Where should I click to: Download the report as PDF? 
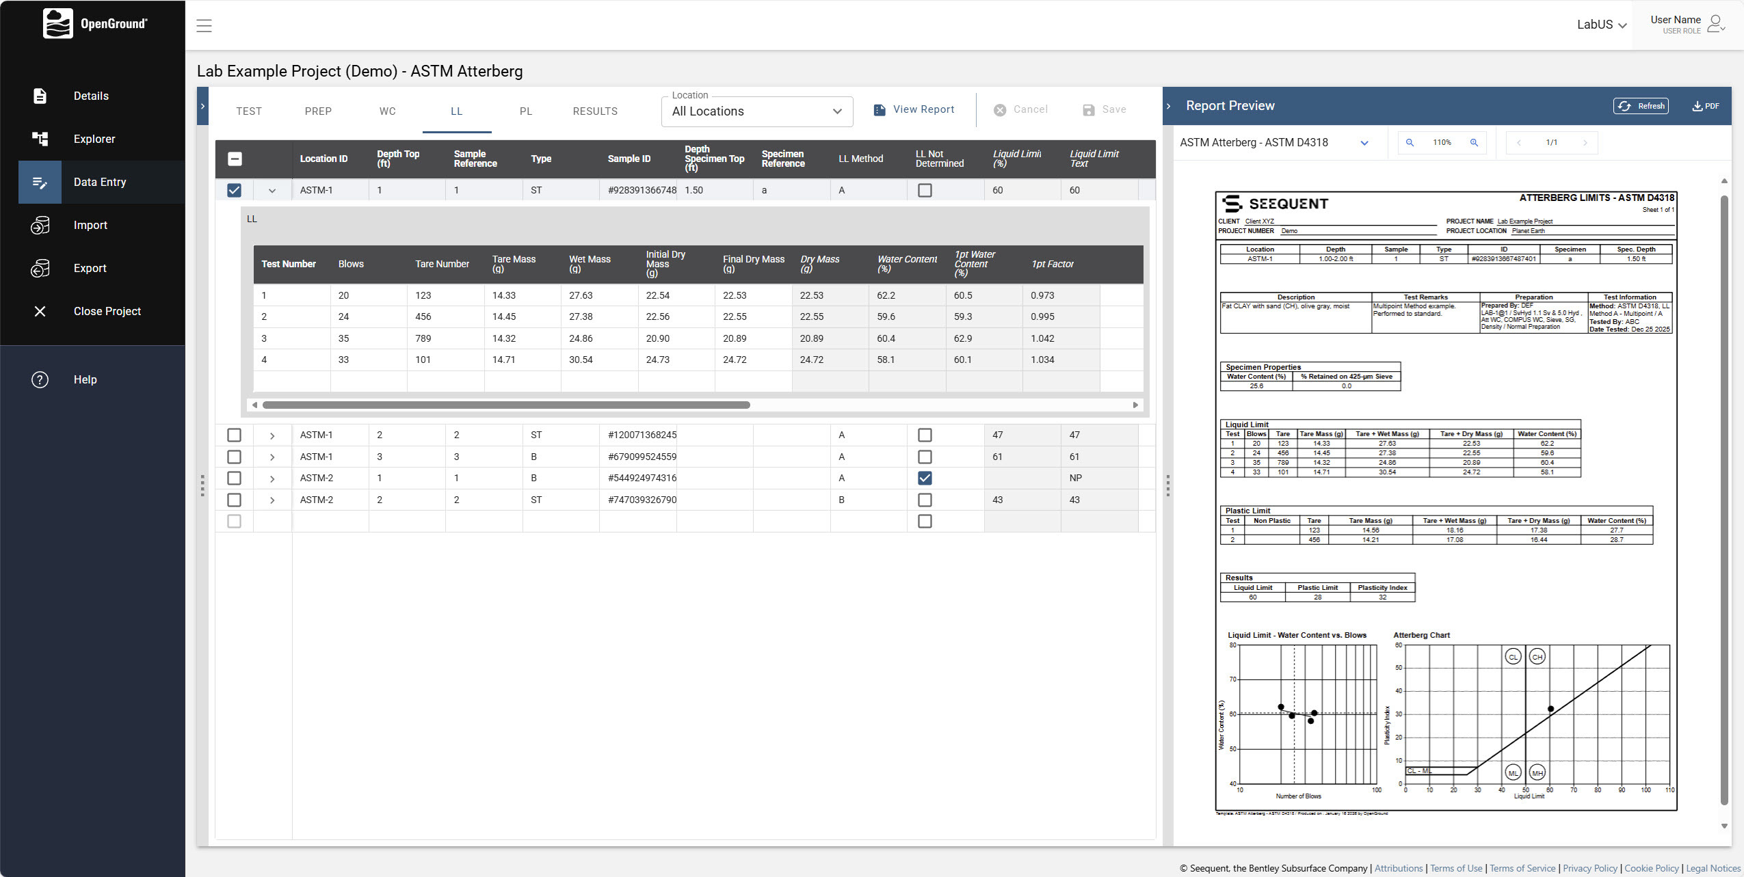1704,105
